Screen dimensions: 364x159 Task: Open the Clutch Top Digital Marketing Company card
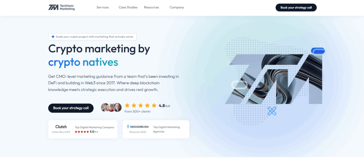[x=83, y=129]
